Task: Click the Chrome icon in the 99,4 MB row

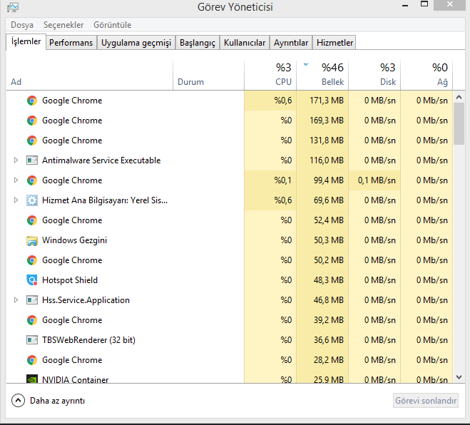Action: [x=32, y=180]
